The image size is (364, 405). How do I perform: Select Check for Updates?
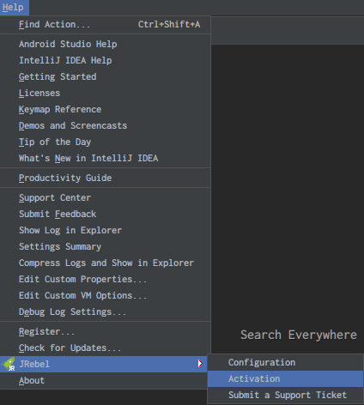106,348
